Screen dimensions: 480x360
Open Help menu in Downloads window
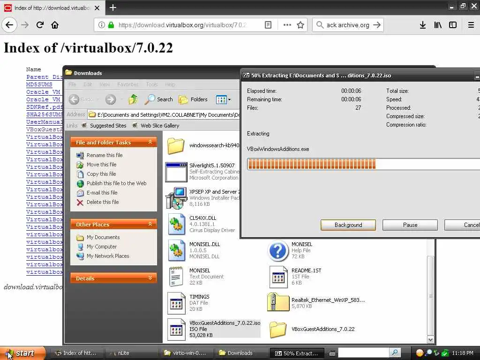pyautogui.click(x=170, y=84)
